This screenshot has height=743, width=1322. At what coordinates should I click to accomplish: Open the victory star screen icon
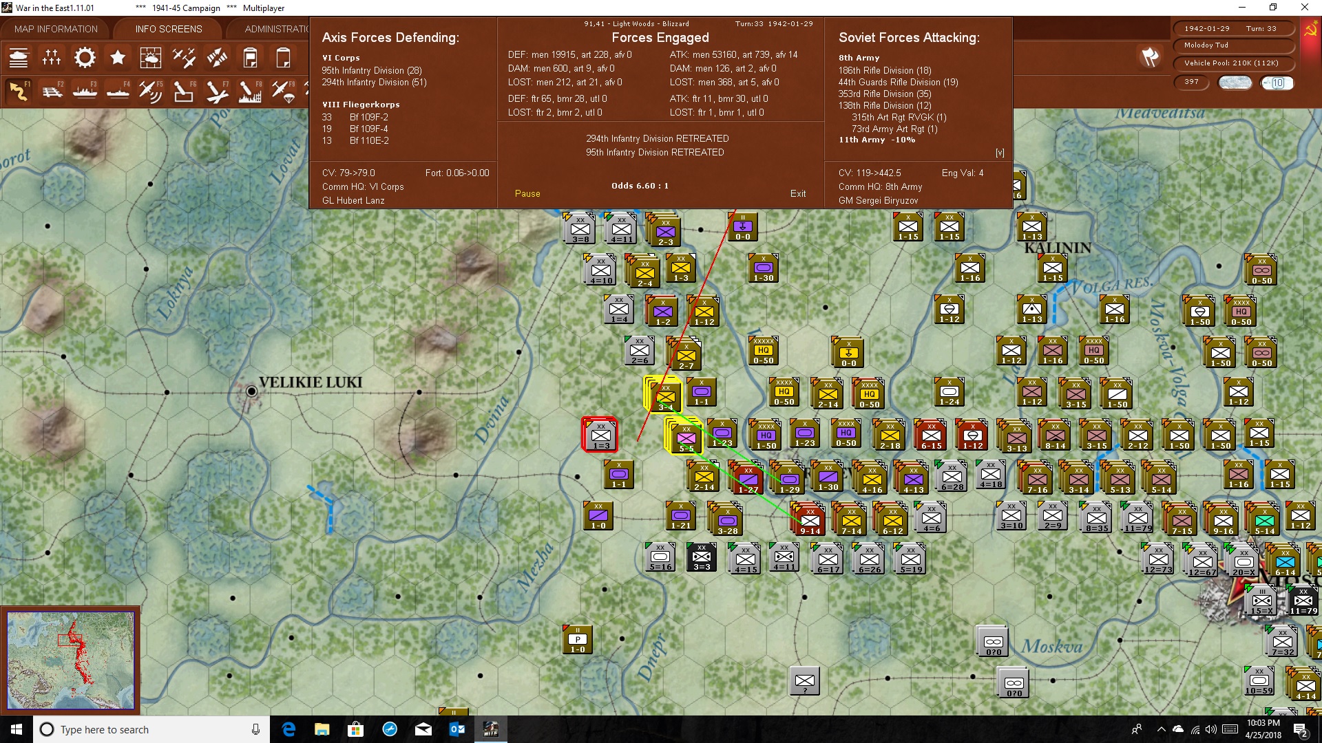(118, 58)
